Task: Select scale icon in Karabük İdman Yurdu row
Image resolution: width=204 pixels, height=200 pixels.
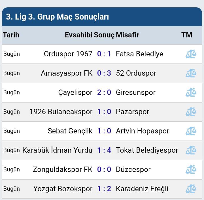Action: coord(191,150)
